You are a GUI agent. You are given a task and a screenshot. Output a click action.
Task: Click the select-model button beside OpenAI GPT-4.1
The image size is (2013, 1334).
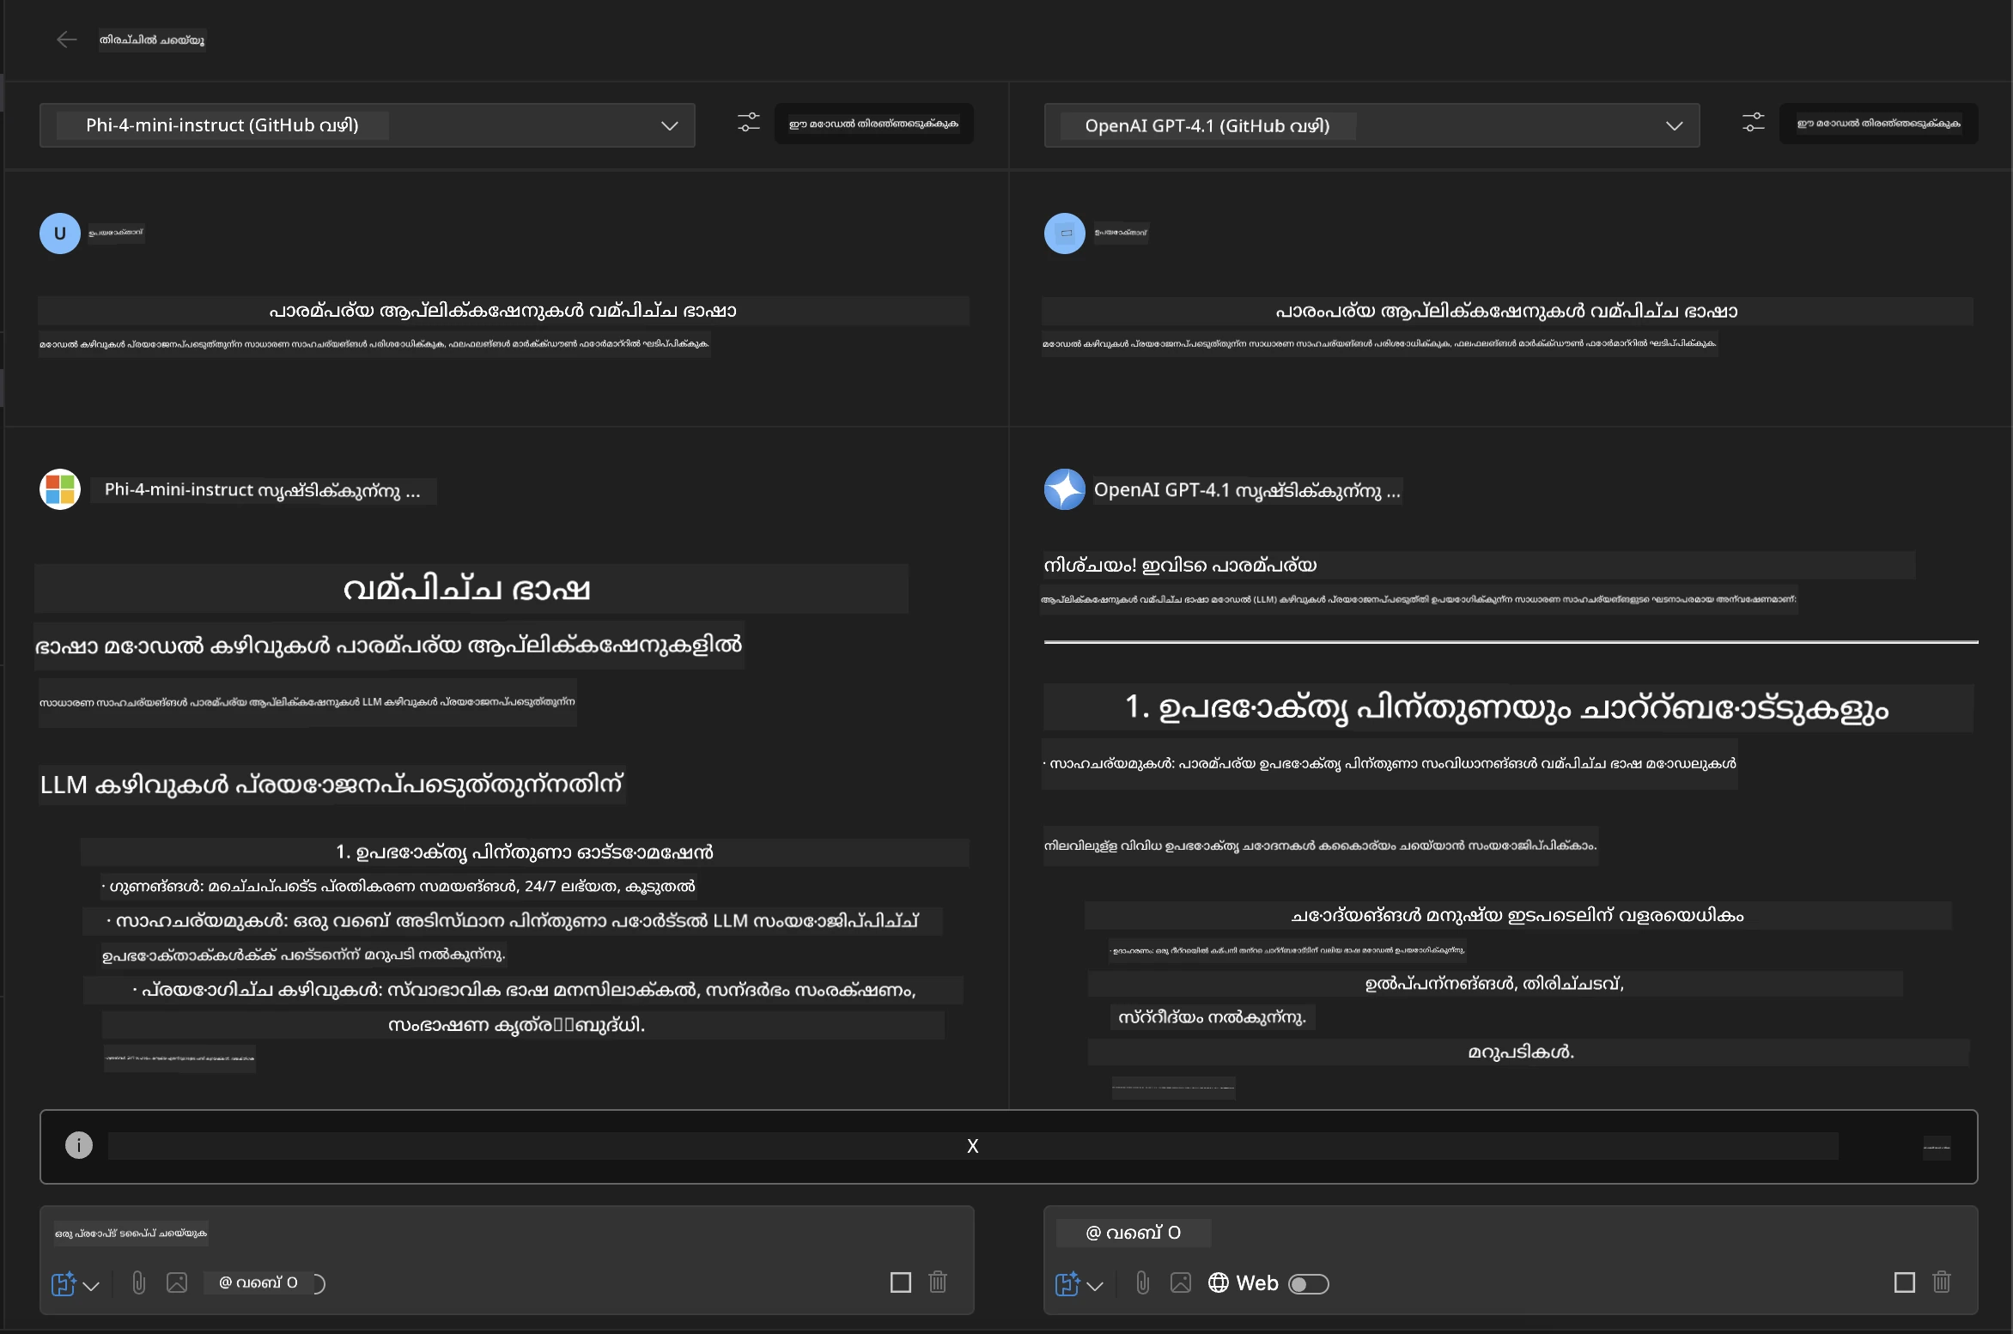tap(1878, 124)
